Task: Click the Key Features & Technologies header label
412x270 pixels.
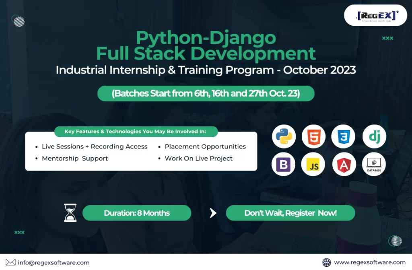Action: 136,132
